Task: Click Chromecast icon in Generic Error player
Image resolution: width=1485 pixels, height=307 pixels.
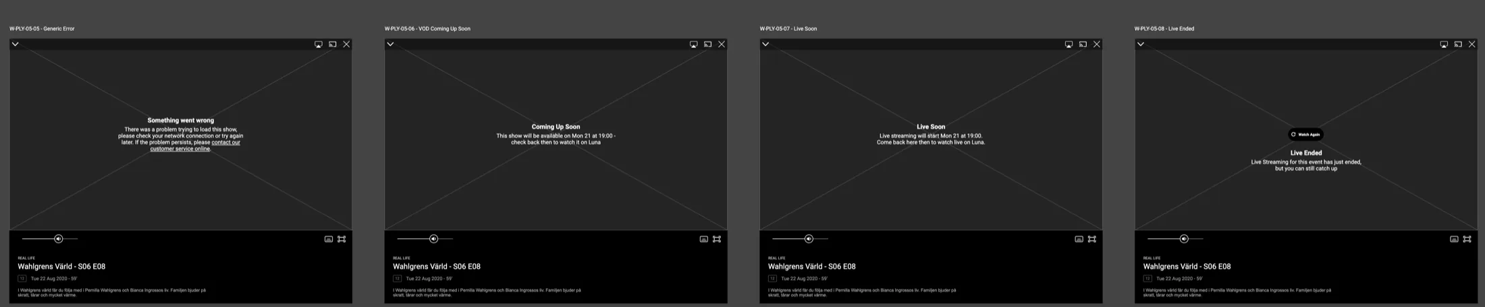Action: click(333, 44)
